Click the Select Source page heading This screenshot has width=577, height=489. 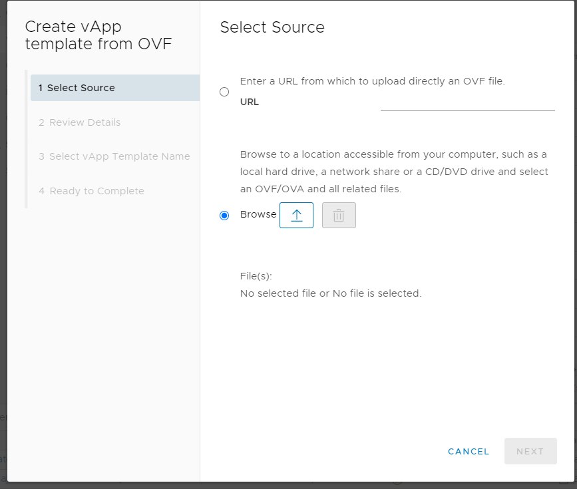pos(272,27)
